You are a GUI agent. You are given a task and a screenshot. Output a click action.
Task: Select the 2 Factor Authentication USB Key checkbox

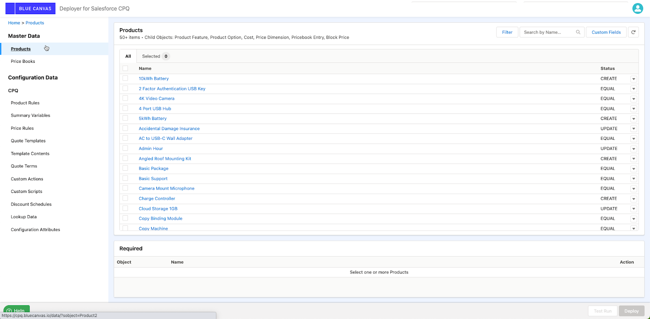(125, 88)
